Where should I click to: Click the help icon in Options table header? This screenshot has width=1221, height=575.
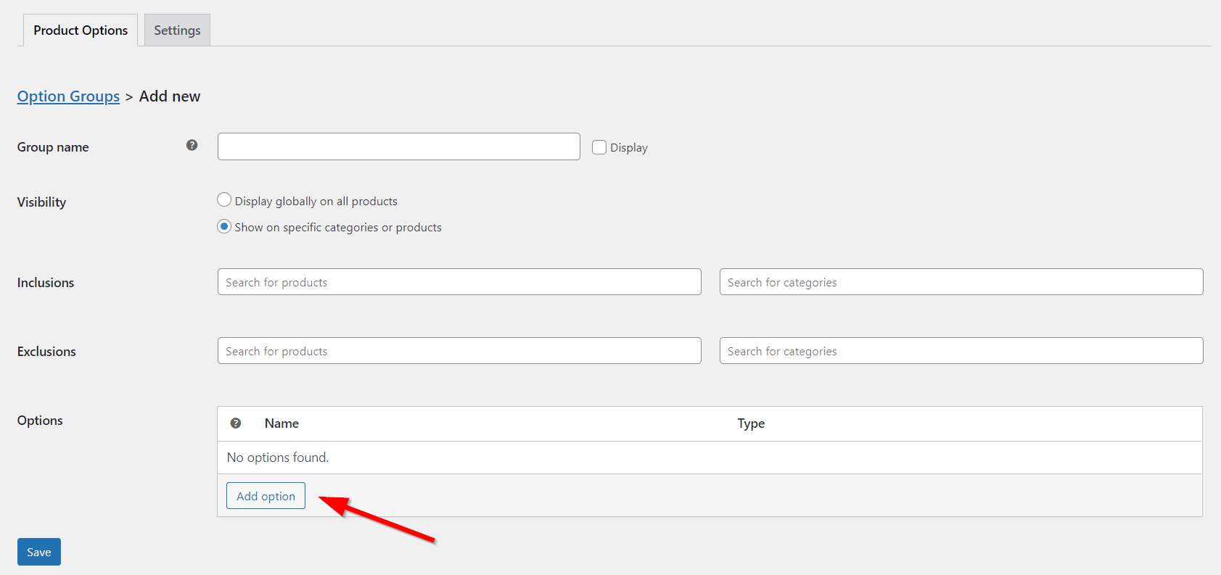coord(236,423)
